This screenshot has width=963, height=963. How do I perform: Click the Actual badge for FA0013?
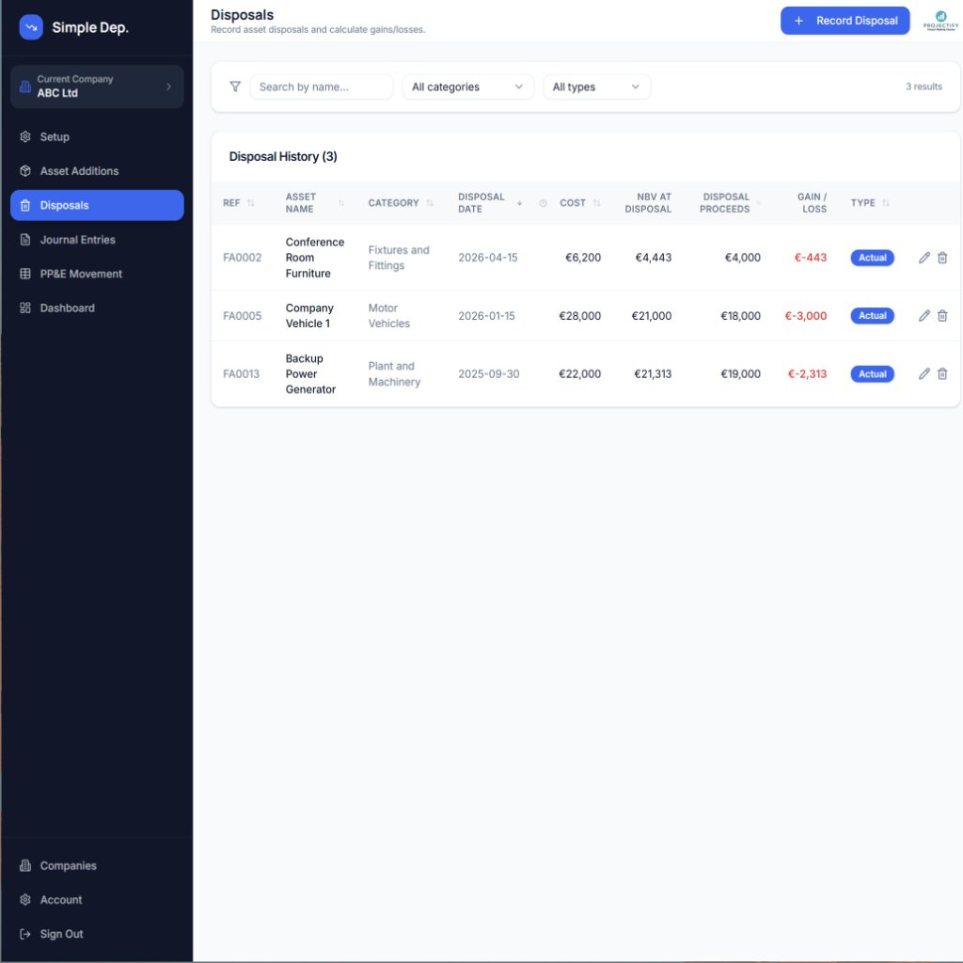coord(872,373)
